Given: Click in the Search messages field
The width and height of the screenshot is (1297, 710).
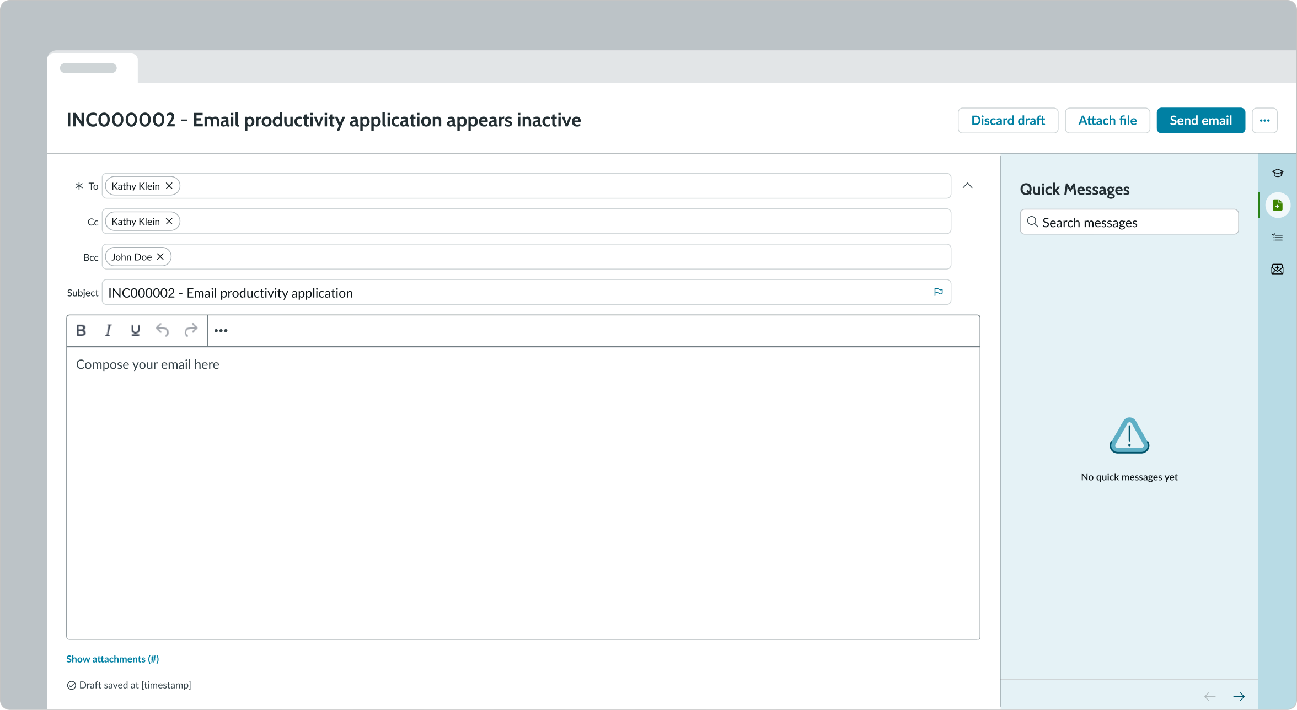Looking at the screenshot, I should click(1129, 222).
